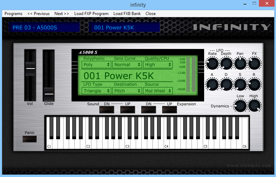Image resolution: width=276 pixels, height=177 pixels.
Task: Choose Load FXB Bank in menu bar
Action: coord(127,14)
